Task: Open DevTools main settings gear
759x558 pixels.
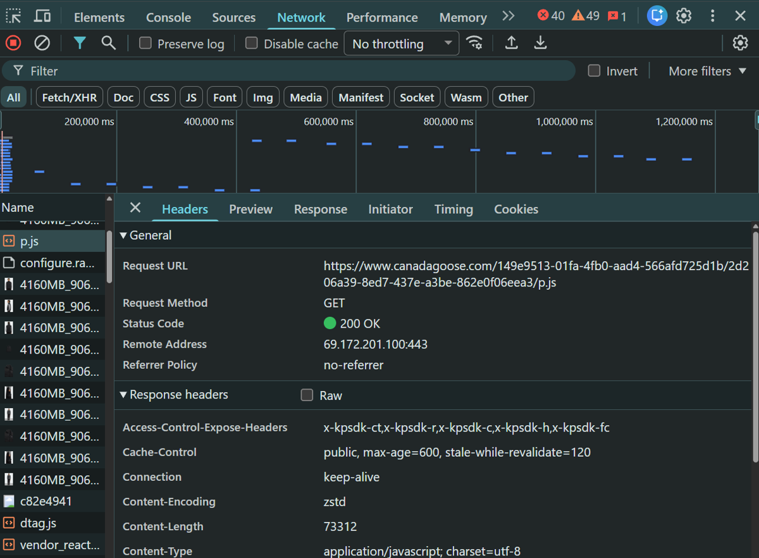Action: (x=684, y=16)
